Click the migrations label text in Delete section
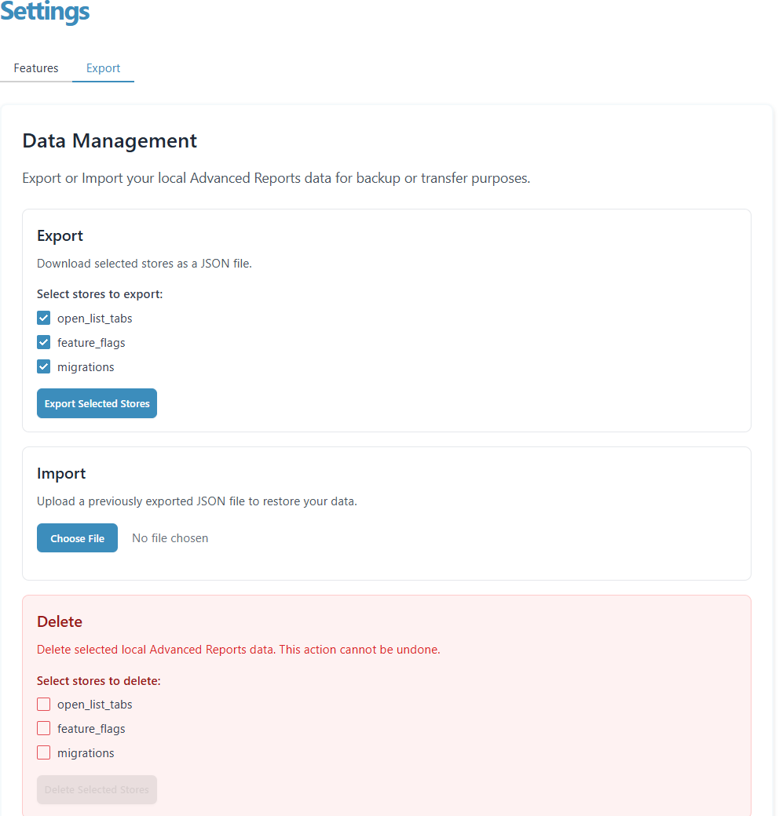Screen dimensions: 779x816 coord(86,753)
